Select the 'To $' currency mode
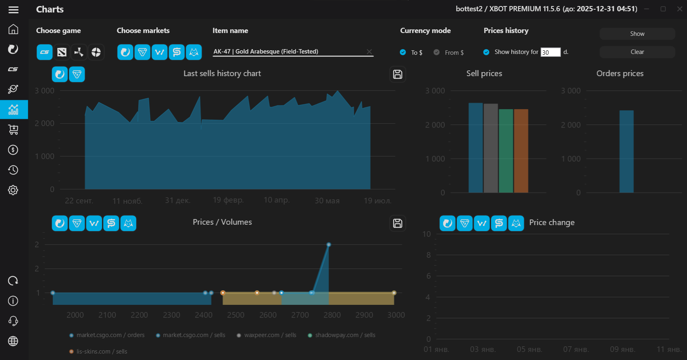 point(403,52)
